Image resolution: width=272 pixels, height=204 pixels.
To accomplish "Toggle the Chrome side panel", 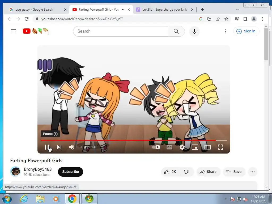I will 245,19.
